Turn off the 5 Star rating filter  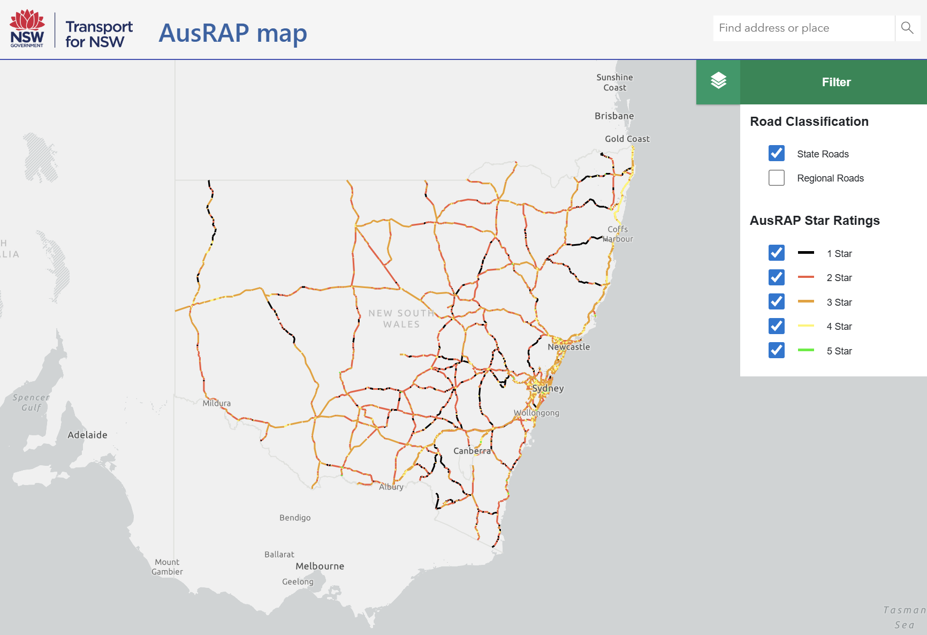(777, 351)
